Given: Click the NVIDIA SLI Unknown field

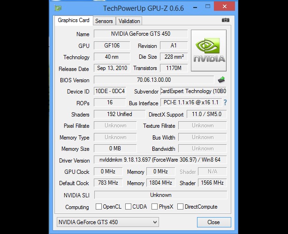Looking at the screenshot, I should click(161, 195).
